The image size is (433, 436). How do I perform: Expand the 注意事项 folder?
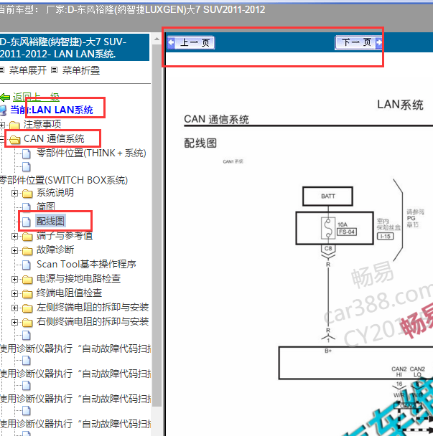(2, 125)
